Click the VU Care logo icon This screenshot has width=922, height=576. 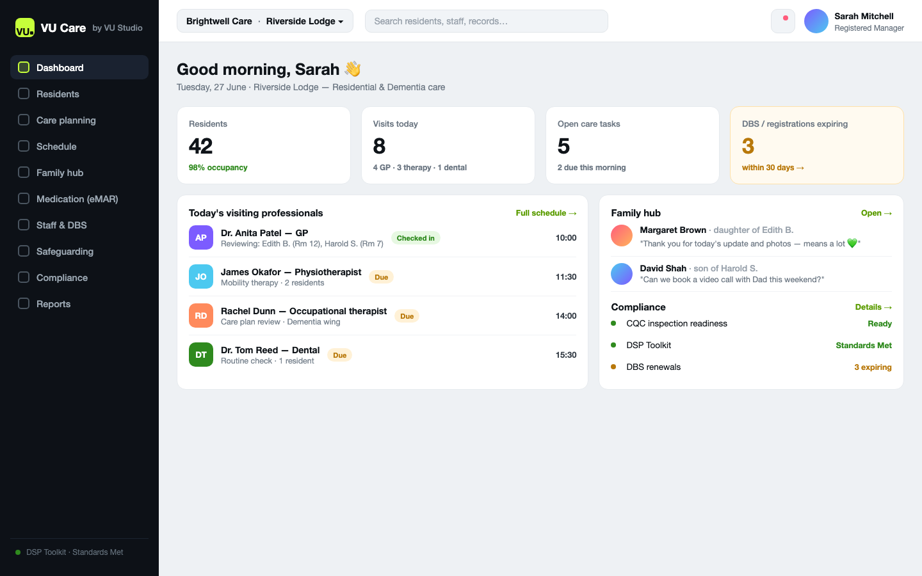point(25,28)
